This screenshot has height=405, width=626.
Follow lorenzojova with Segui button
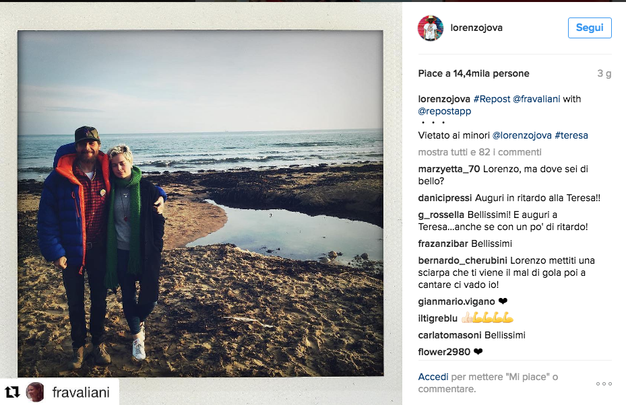[x=590, y=28]
